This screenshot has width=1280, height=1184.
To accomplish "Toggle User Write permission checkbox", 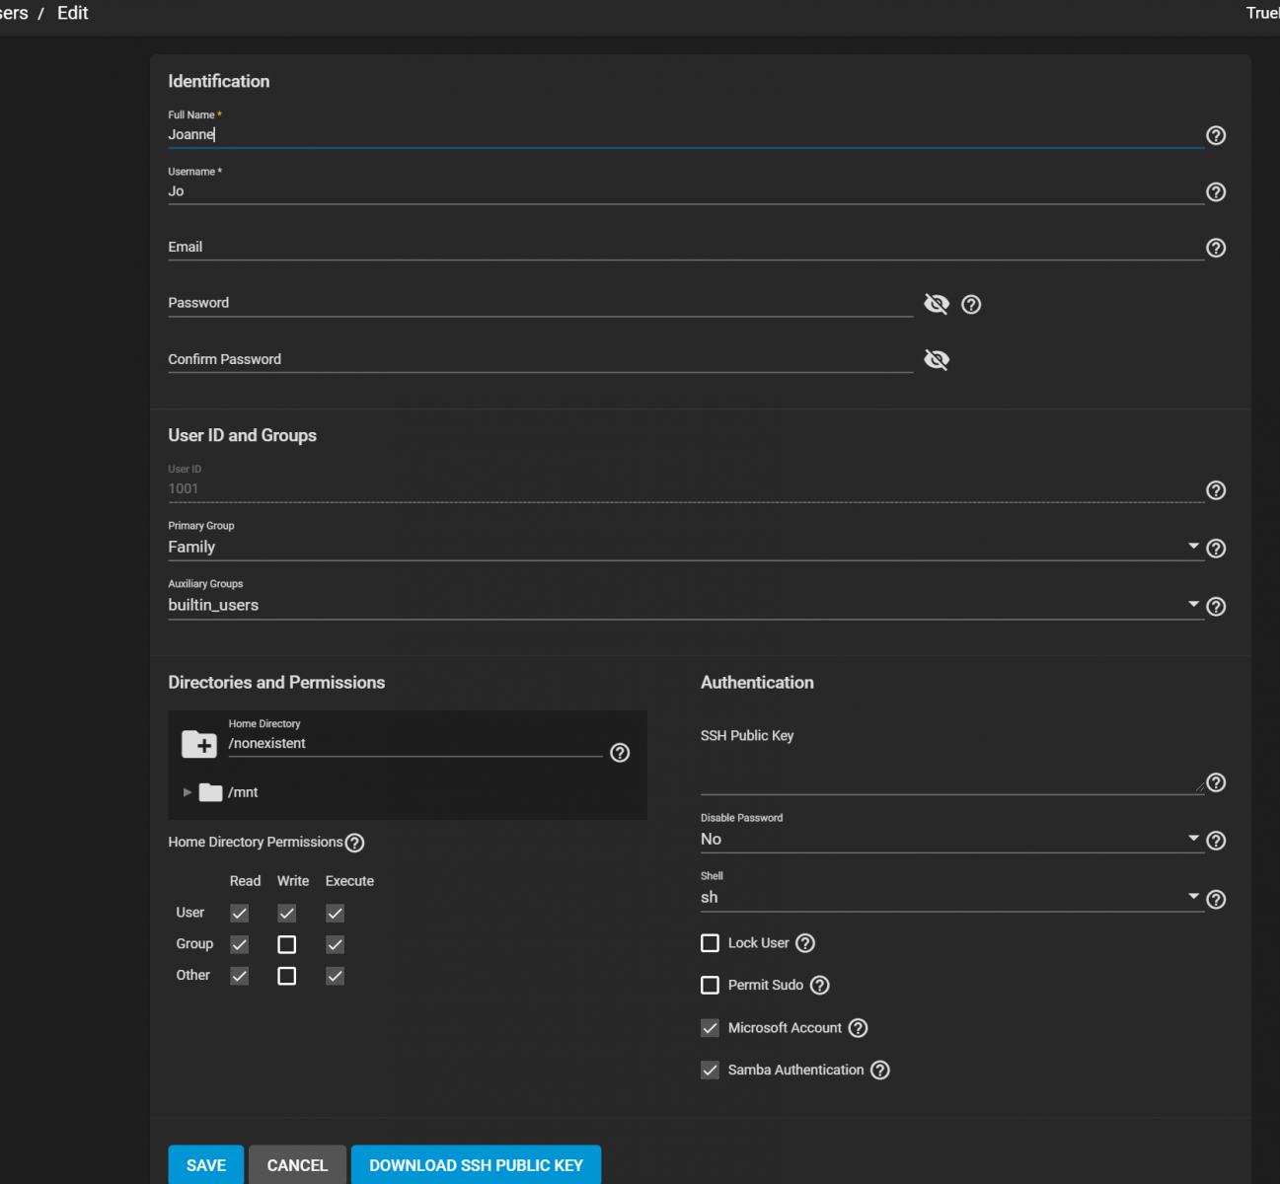I will [287, 914].
